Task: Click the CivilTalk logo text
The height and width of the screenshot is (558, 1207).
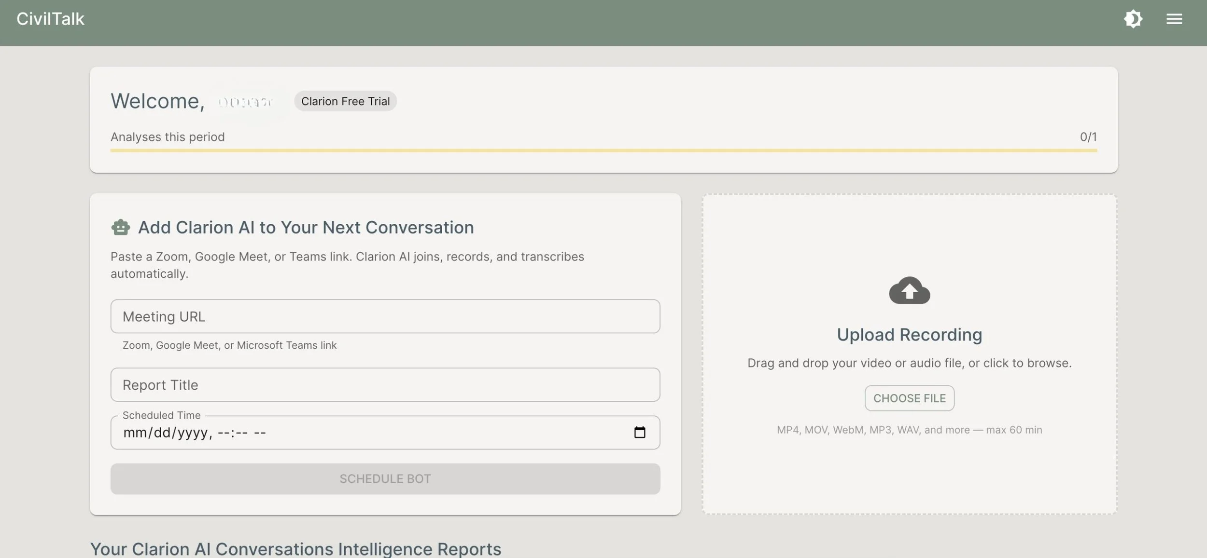Action: coord(50,19)
